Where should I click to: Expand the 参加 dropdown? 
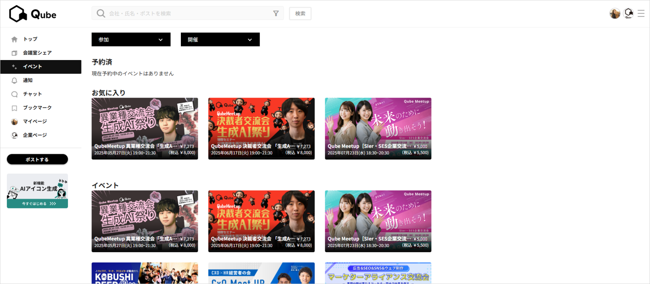point(131,40)
